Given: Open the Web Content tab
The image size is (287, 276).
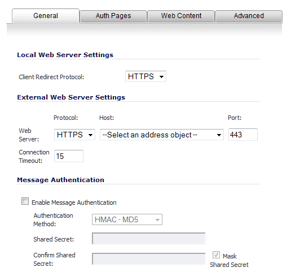Looking at the screenshot, I should (x=181, y=16).
